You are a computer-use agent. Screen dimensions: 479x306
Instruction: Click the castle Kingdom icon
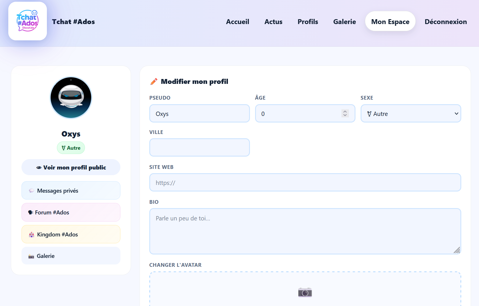[31, 235]
